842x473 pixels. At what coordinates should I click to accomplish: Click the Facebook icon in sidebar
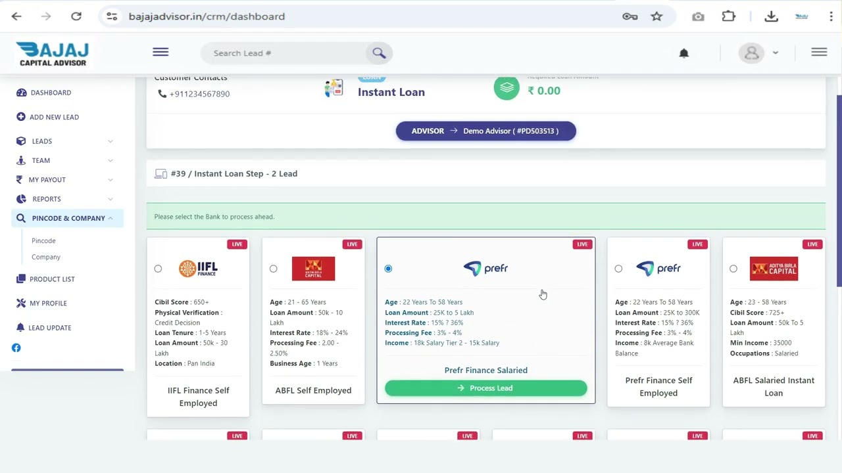pyautogui.click(x=16, y=348)
